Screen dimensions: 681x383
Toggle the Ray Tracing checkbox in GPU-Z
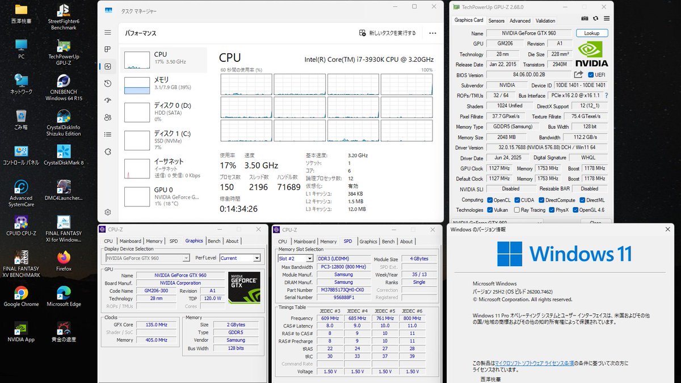(x=516, y=210)
